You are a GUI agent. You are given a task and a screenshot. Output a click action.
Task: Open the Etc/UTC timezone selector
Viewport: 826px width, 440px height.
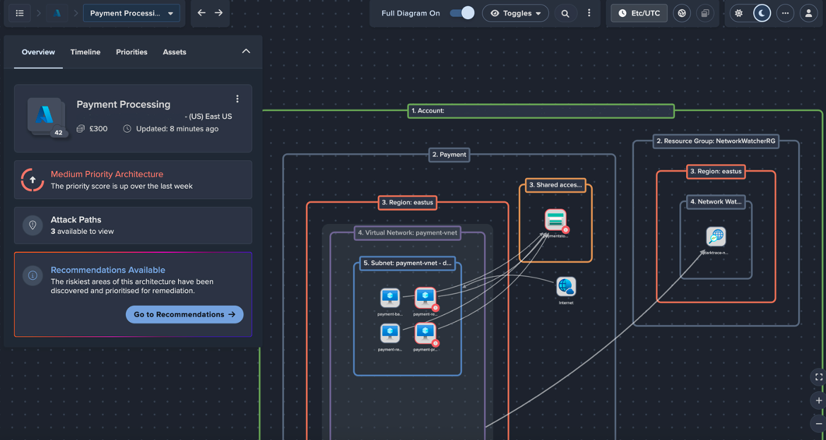tap(639, 13)
